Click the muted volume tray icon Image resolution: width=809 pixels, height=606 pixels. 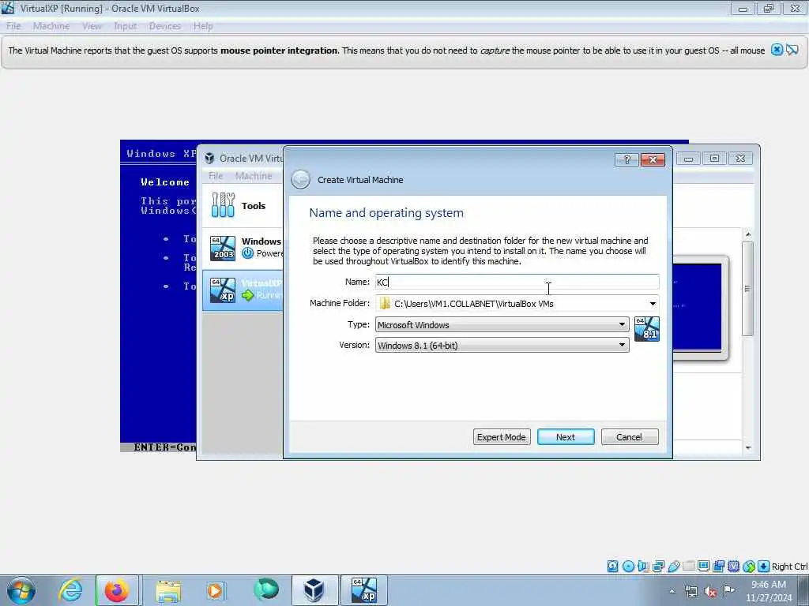click(x=710, y=592)
